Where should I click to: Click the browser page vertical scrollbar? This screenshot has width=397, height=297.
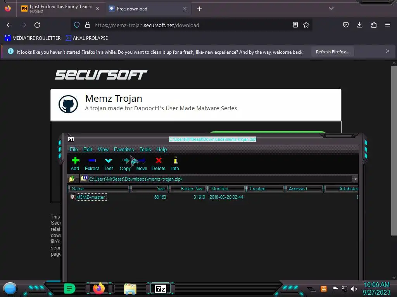click(394, 151)
